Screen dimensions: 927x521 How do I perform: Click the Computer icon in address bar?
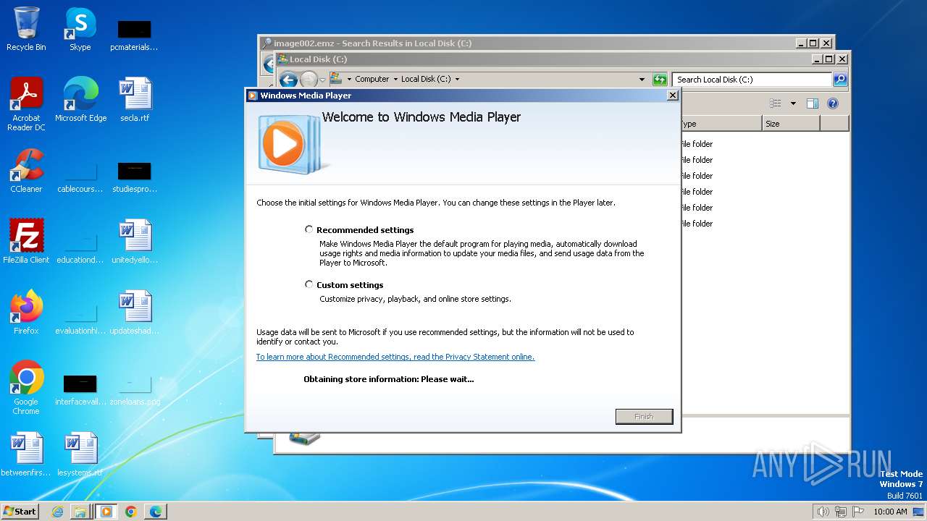coord(335,78)
